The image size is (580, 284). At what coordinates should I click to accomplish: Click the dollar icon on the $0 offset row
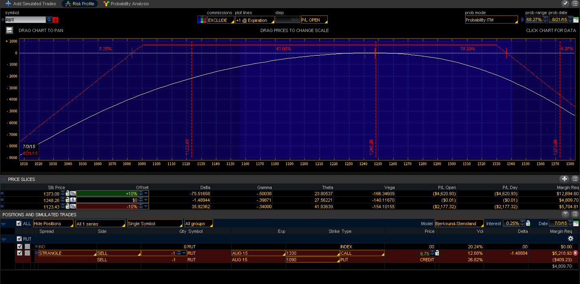coord(73,200)
